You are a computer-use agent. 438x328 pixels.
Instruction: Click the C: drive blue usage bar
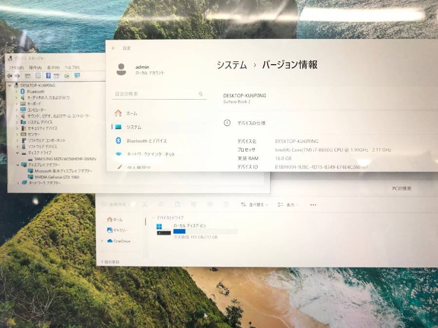pyautogui.click(x=179, y=231)
